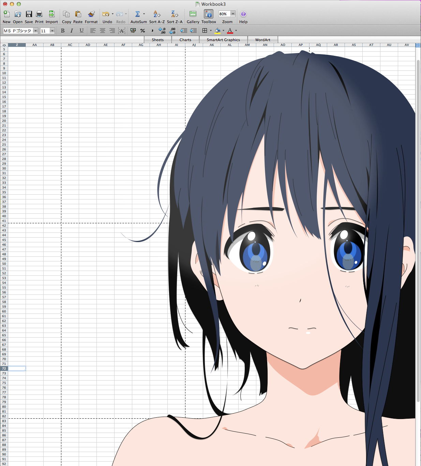Switch to the WordArt tab
The image size is (421, 466).
(263, 40)
